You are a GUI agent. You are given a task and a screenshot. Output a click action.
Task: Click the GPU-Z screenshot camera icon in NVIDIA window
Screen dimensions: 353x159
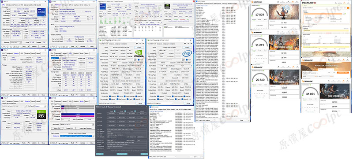click(x=137, y=44)
